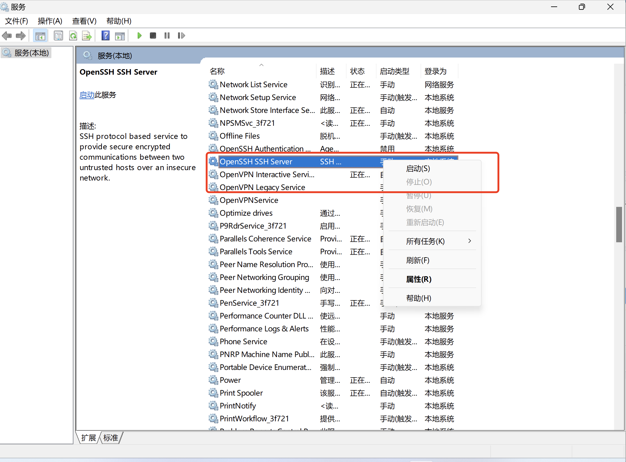Click the Properties toolbar icon
Screen dimensions: 626x462
(x=58, y=36)
